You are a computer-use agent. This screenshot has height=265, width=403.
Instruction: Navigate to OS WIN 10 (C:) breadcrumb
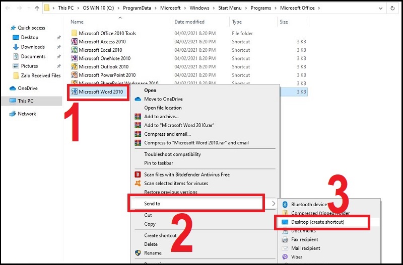pyautogui.click(x=98, y=8)
